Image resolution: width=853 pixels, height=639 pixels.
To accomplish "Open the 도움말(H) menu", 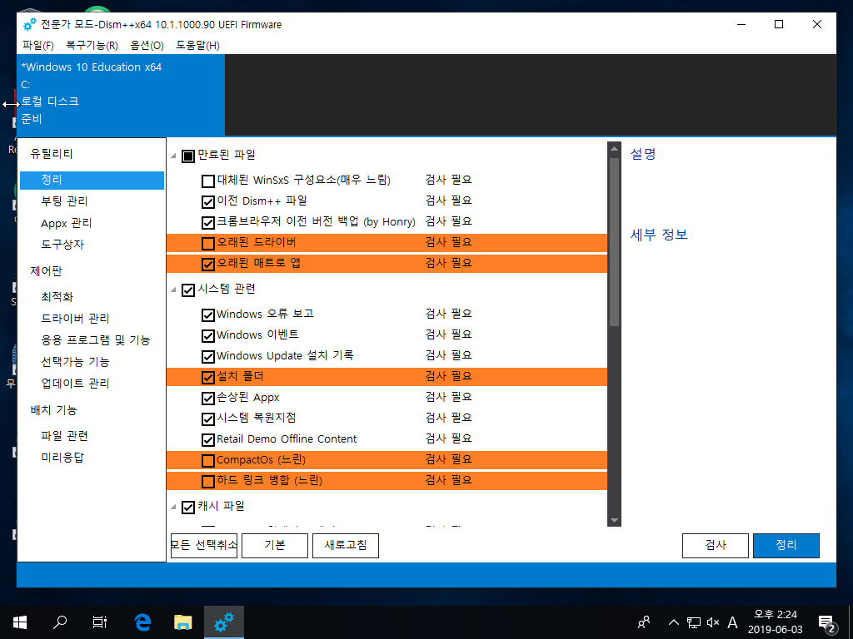I will [197, 45].
